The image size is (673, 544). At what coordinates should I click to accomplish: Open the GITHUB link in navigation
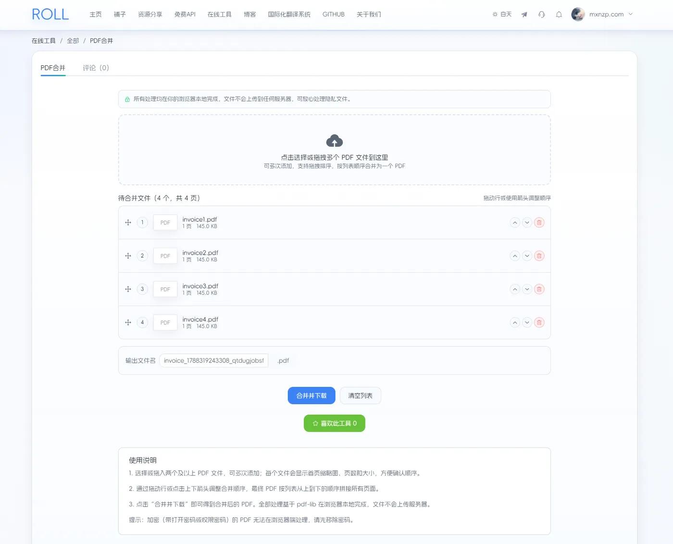(334, 14)
